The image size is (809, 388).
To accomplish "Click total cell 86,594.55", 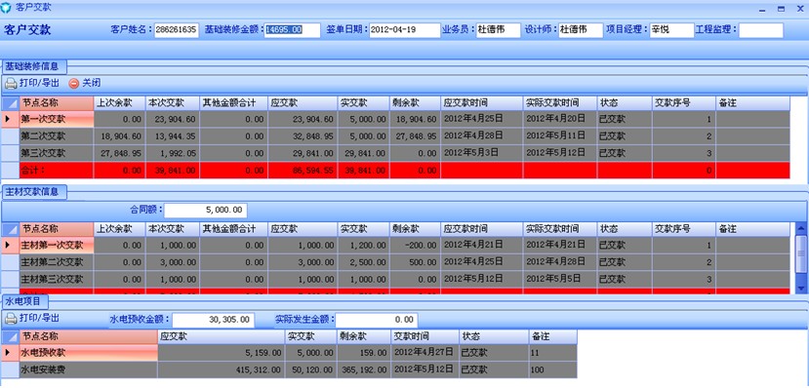I will [x=303, y=171].
